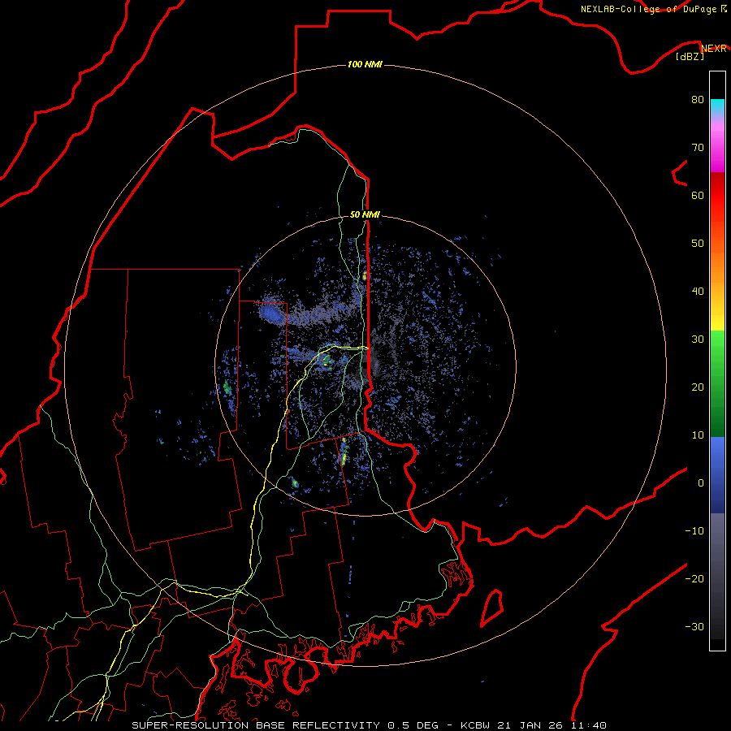Viewport: 731px width, 731px height.
Task: Click the 60 value on the dBZ scale
Action: (x=698, y=195)
